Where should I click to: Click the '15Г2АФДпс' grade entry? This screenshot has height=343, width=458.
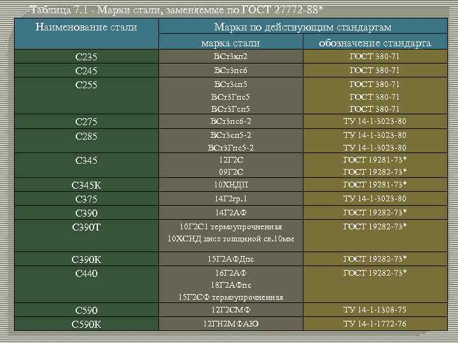(231, 259)
